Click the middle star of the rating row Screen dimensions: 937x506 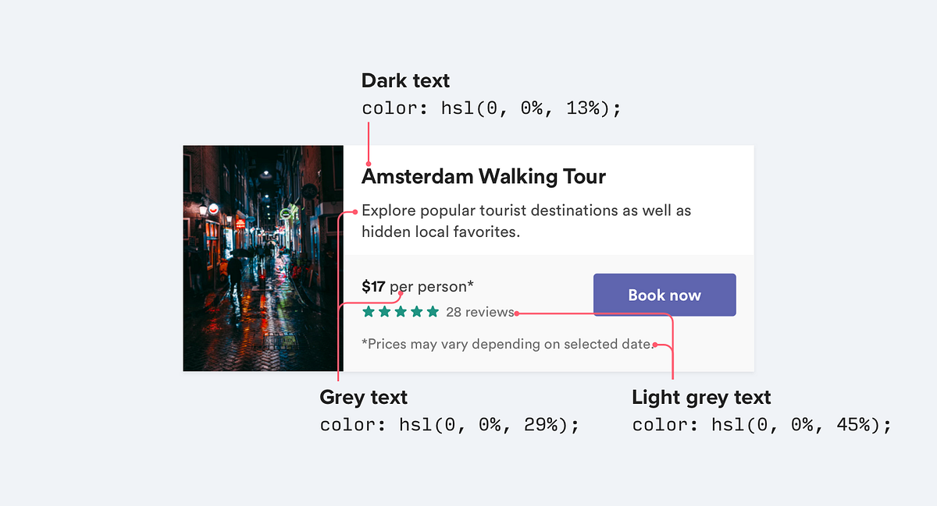coord(400,311)
